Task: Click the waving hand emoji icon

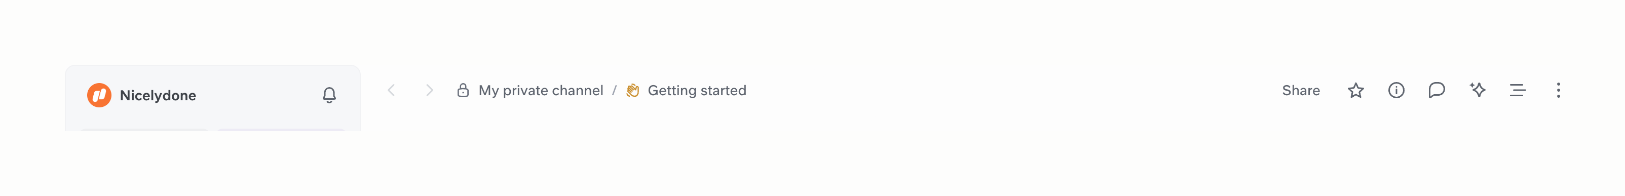Action: 633,90
